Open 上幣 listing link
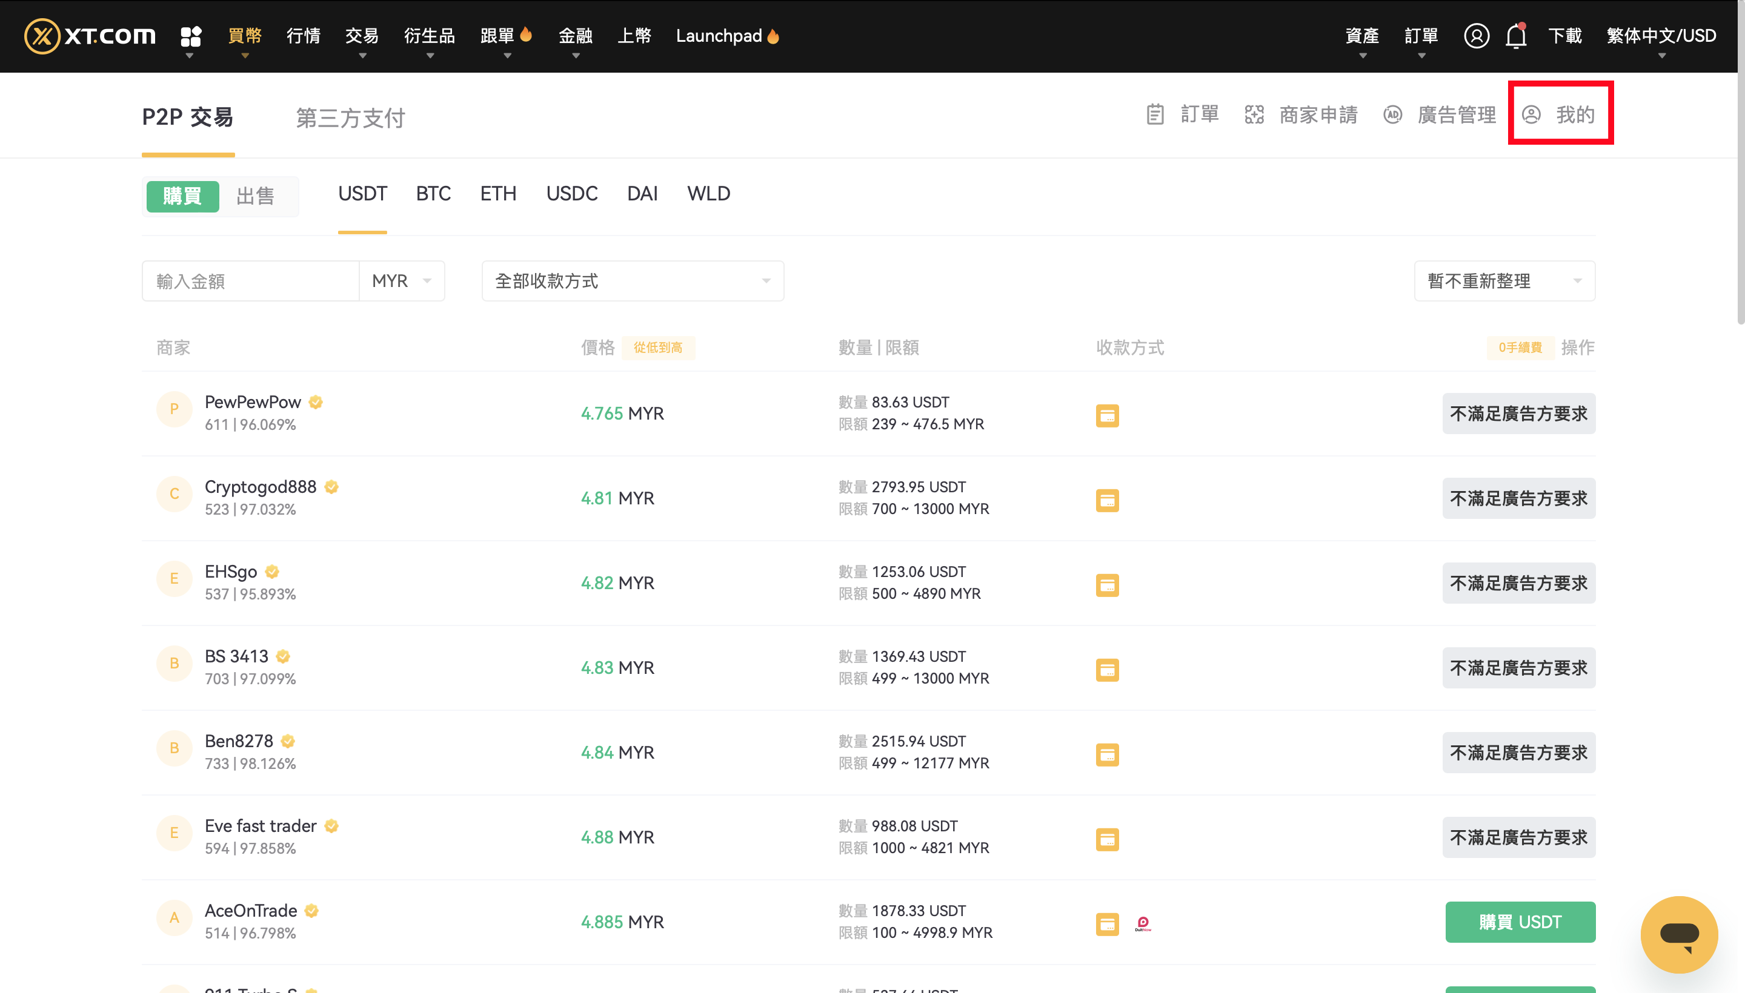Screen dimensions: 1745x993 [x=634, y=36]
